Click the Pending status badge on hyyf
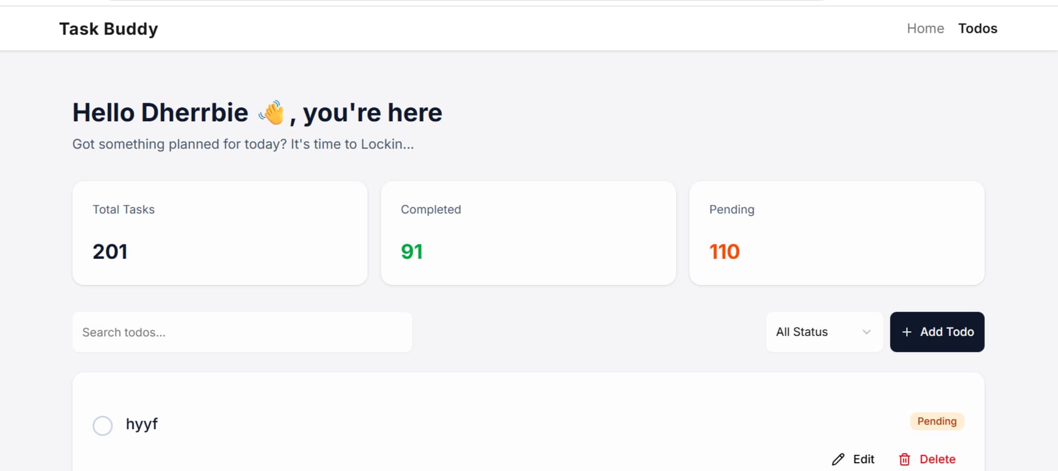The height and width of the screenshot is (471, 1058). (x=937, y=421)
